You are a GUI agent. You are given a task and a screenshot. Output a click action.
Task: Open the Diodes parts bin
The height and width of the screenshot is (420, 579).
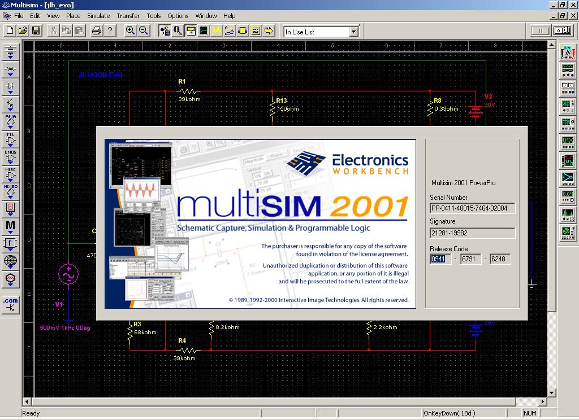tap(10, 87)
